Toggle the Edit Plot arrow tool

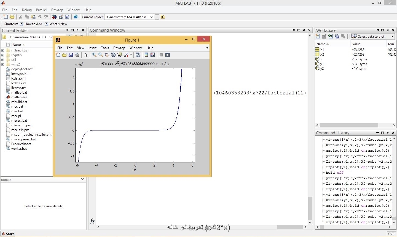[86, 55]
